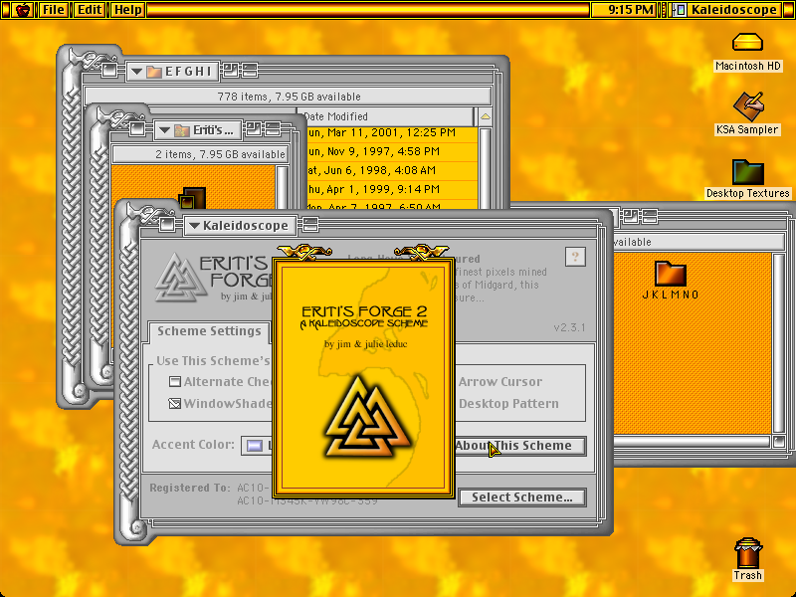The image size is (796, 597).
Task: Click the Kaleidoscope window title popup arrow
Action: coord(194,226)
